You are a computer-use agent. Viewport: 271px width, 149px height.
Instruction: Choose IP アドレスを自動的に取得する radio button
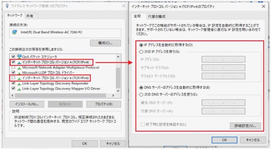pos(141,45)
